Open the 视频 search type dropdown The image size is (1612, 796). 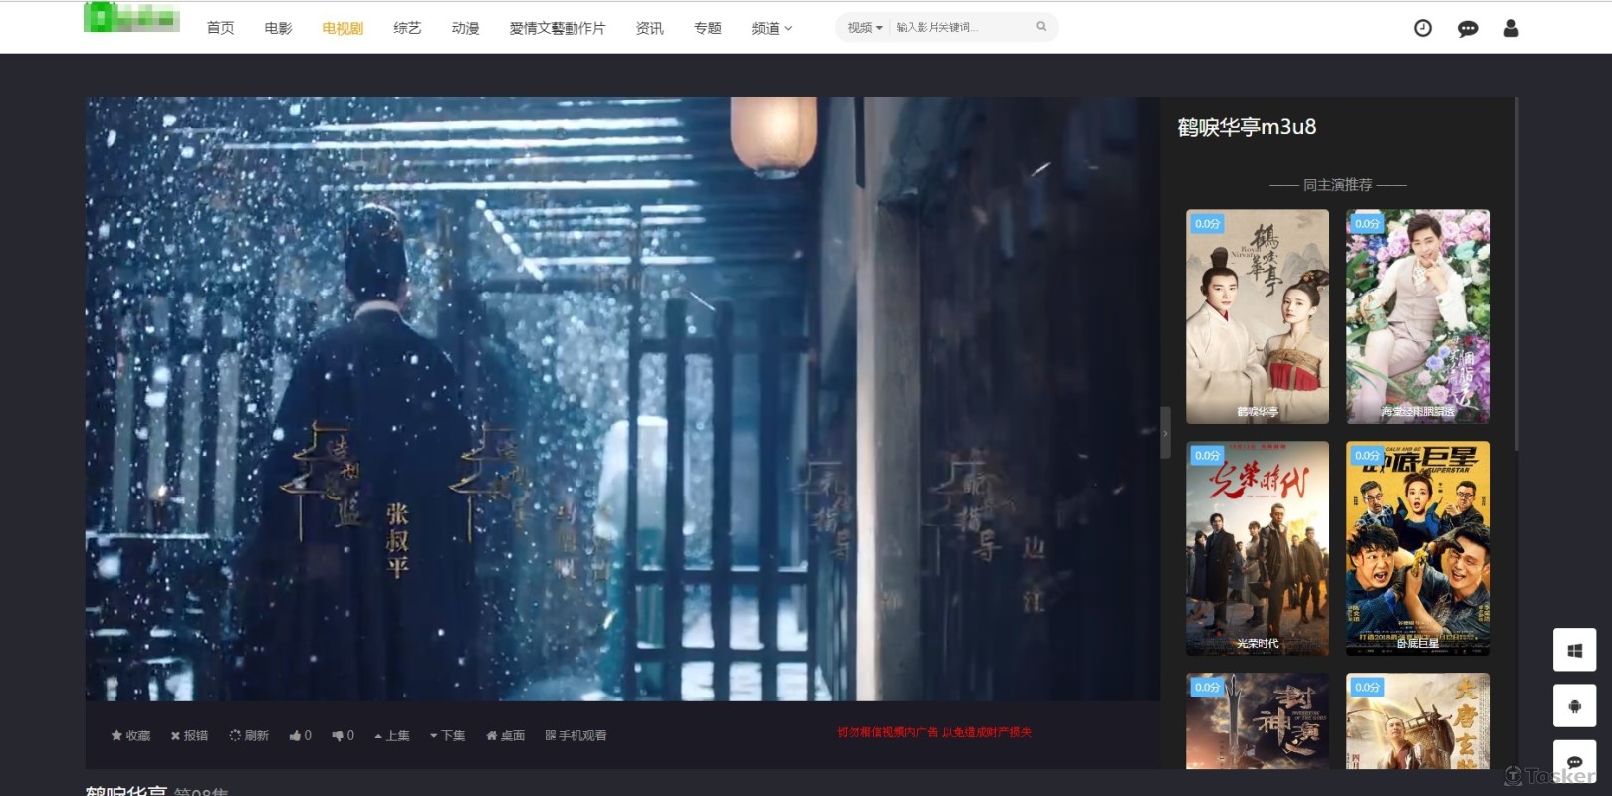click(864, 28)
